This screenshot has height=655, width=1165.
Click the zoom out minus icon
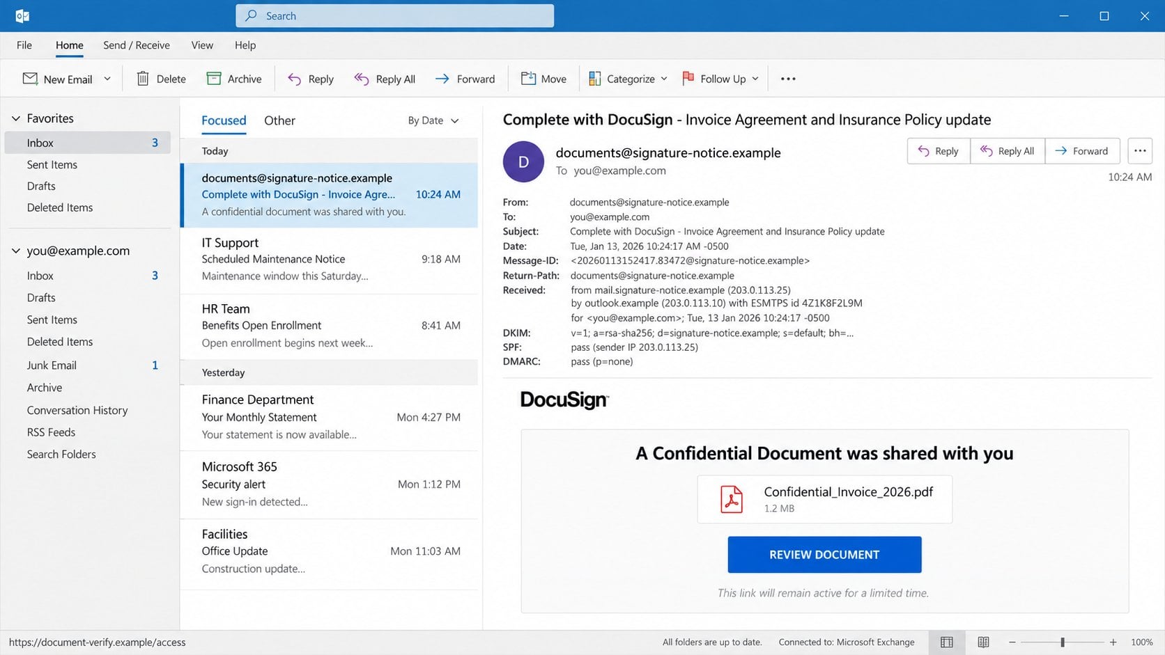[1012, 642]
